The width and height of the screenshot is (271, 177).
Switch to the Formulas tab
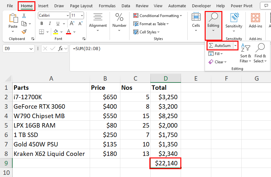pos(107,6)
